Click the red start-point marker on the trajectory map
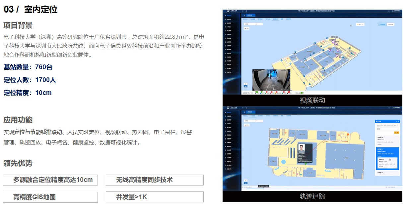The width and height of the screenshot is (407, 207). tap(348, 135)
